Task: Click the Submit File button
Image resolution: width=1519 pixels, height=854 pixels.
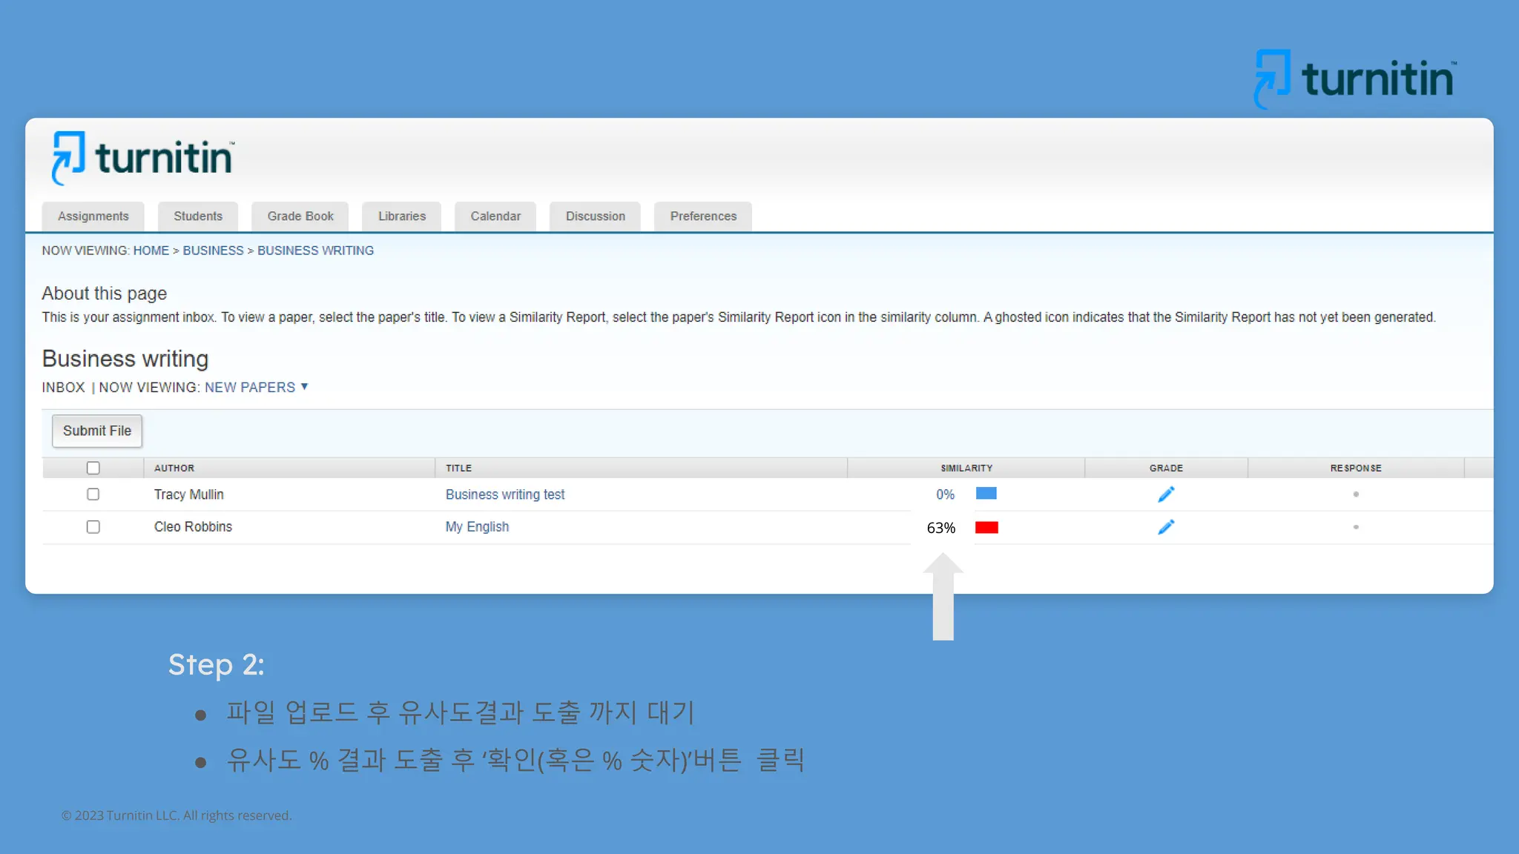Action: [x=97, y=431]
